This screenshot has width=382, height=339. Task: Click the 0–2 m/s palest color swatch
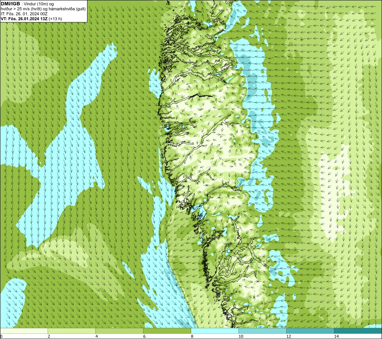[x=24, y=331]
